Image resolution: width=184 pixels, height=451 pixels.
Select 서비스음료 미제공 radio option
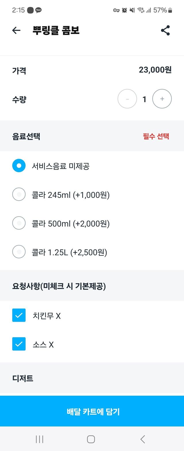pos(19,166)
